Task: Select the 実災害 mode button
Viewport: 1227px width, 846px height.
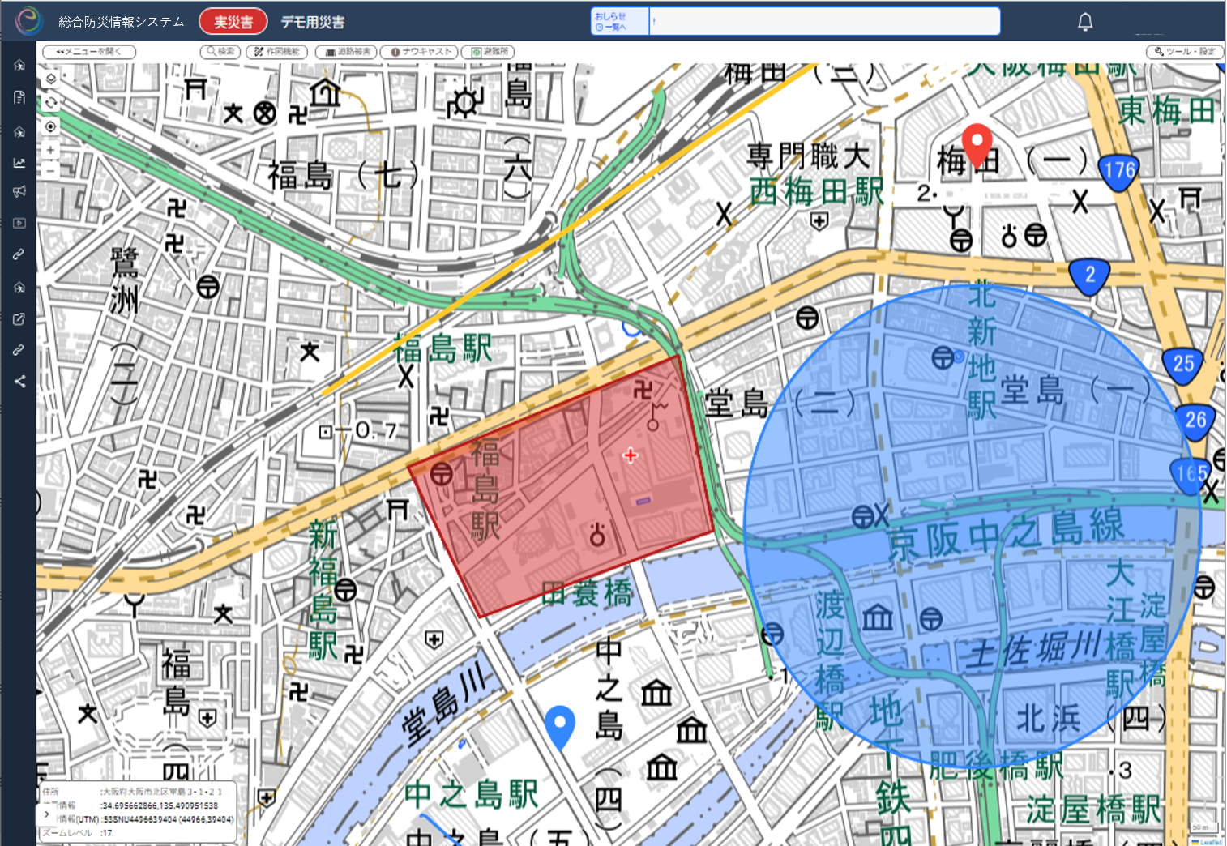Action: 233,22
